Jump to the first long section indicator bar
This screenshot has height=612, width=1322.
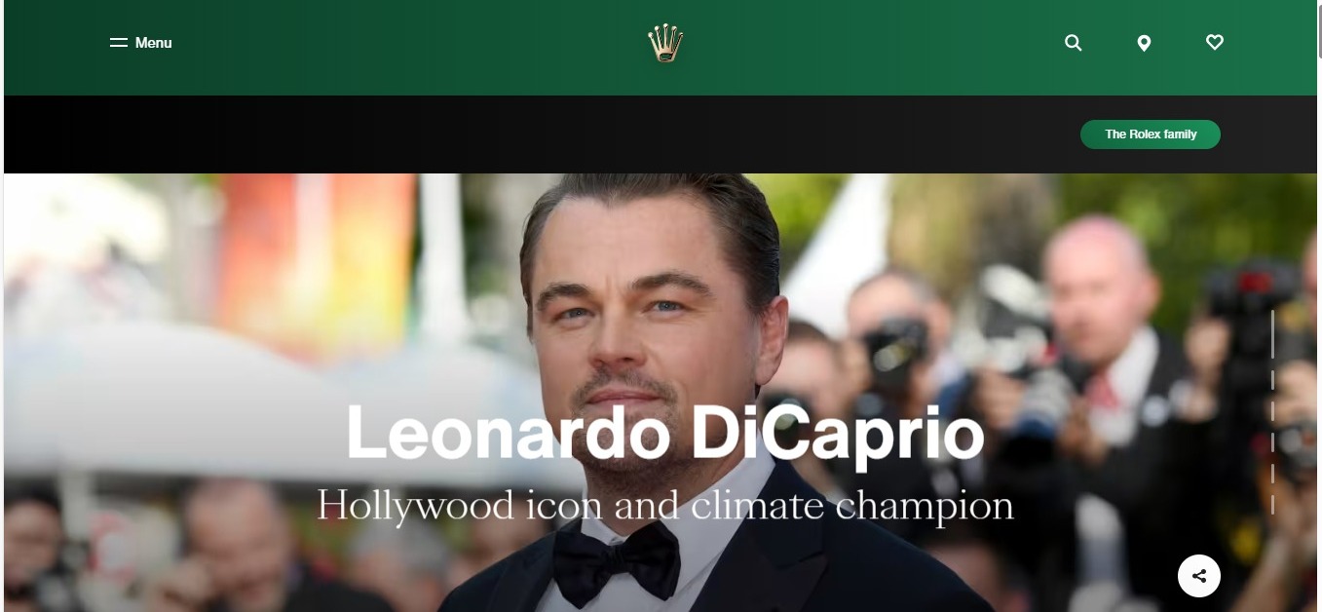click(x=1272, y=333)
